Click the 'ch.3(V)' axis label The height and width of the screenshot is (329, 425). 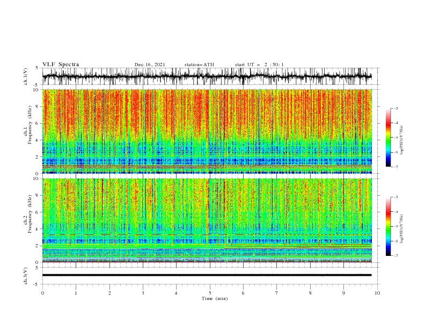pyautogui.click(x=26, y=276)
